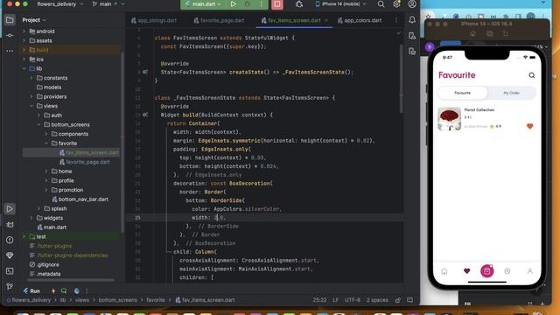Open the account profile icon in IDE toolbar
The height and width of the screenshot is (315, 560).
(412, 4)
